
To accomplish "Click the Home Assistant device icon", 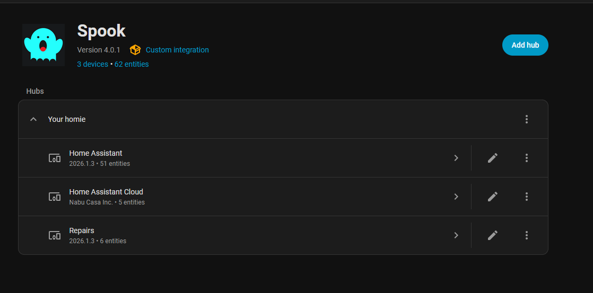I will [55, 158].
